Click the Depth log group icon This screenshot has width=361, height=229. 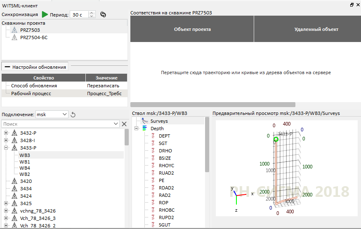pyautogui.click(x=145, y=129)
